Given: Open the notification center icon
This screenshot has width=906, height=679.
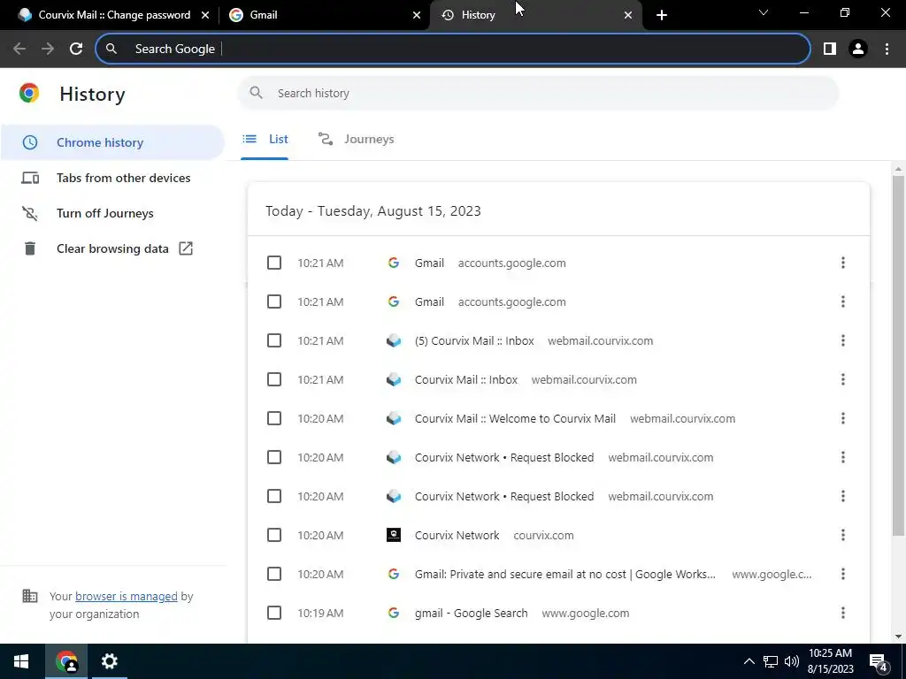Looking at the screenshot, I should [879, 662].
